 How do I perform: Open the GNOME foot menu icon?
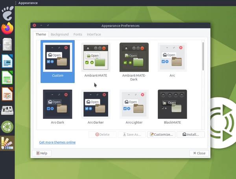pos(7,13)
